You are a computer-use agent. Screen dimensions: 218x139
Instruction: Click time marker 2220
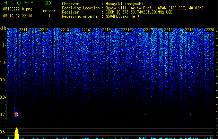210,30
